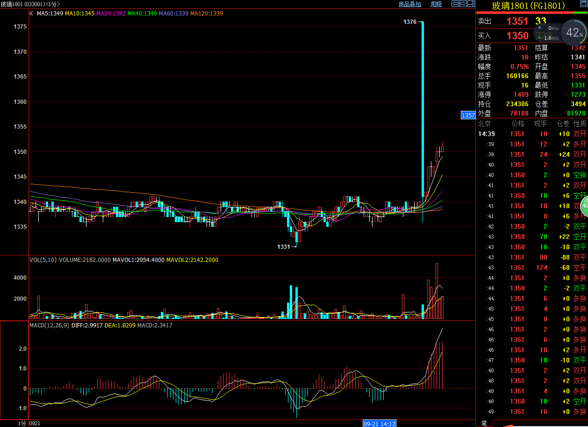Click the 1分 period label at bottom
This screenshot has height=427, width=588.
click(22, 423)
